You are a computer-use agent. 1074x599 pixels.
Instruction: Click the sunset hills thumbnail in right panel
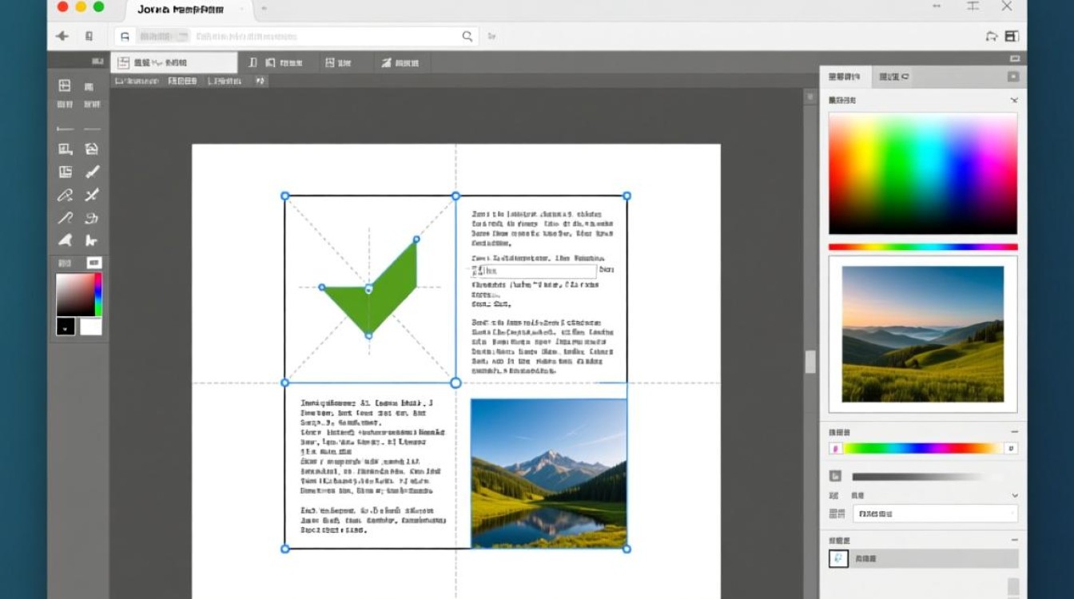(923, 334)
